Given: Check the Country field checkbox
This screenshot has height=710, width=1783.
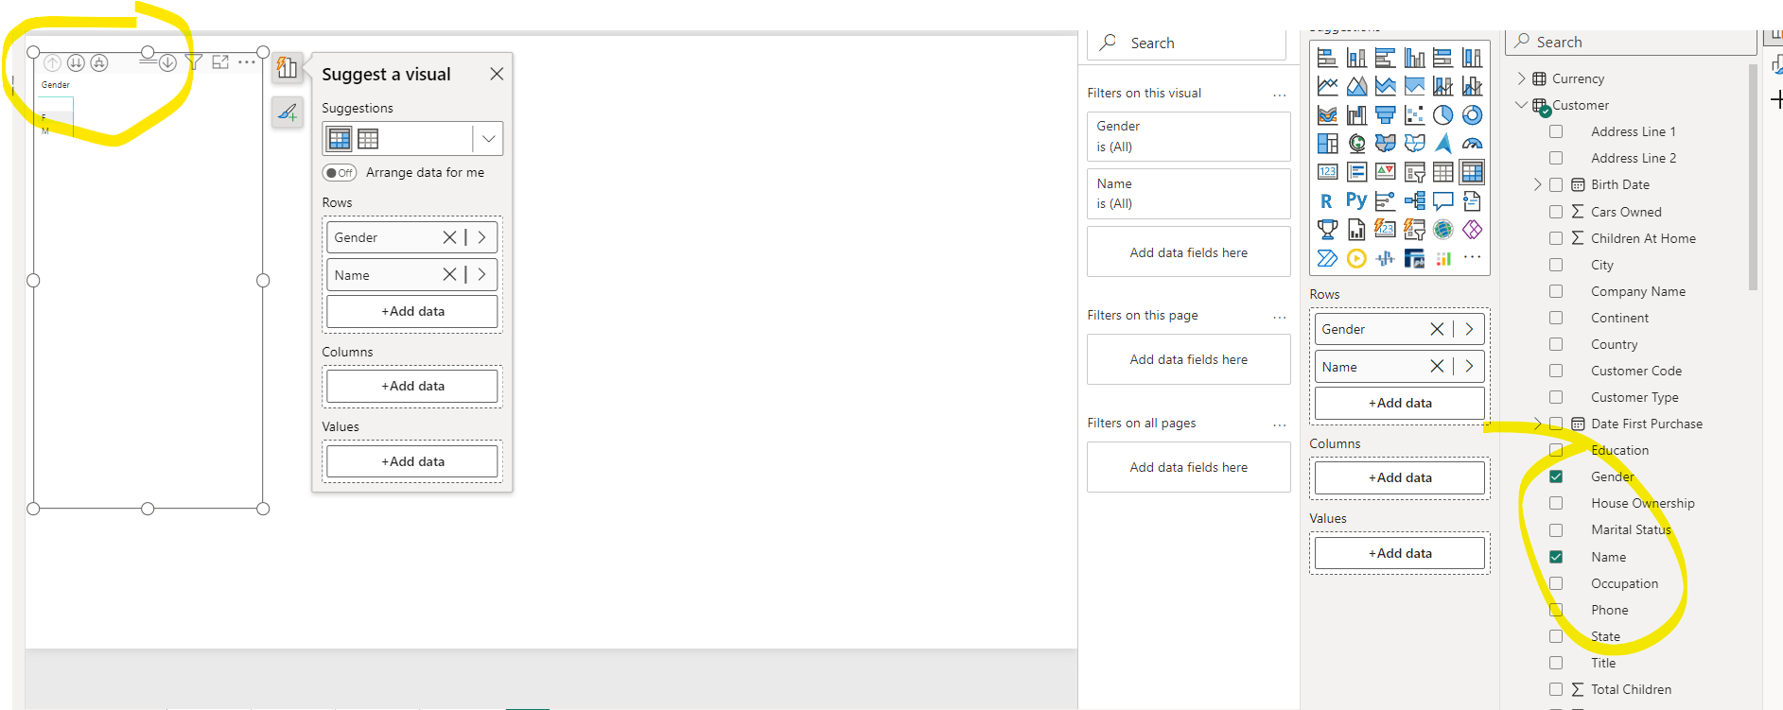Looking at the screenshot, I should coord(1556,344).
